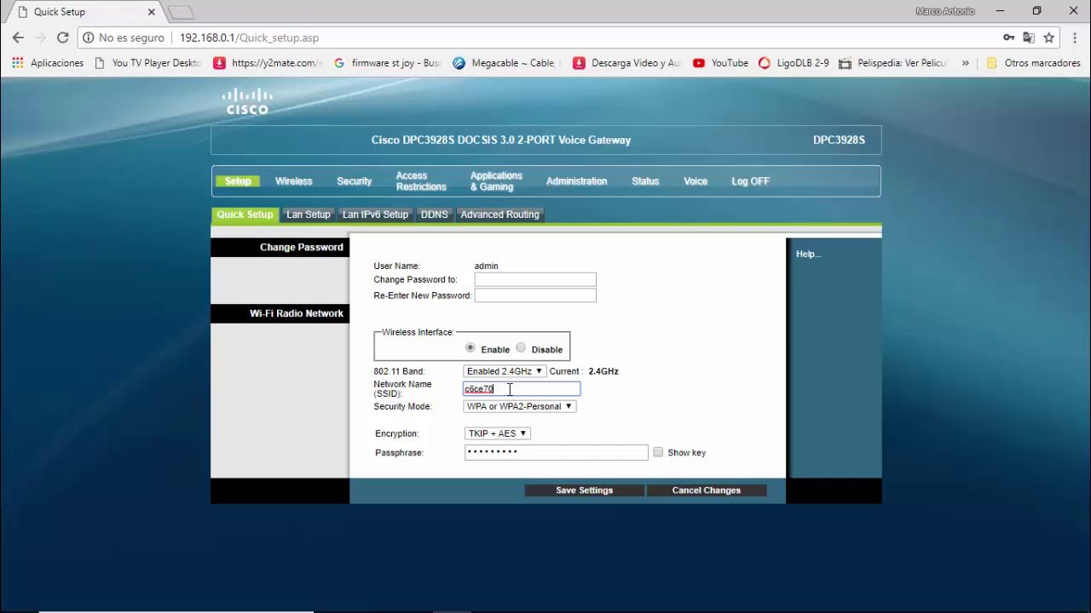Open Descarga Video y Audio bookmark
This screenshot has height=613, width=1091.
(x=626, y=63)
